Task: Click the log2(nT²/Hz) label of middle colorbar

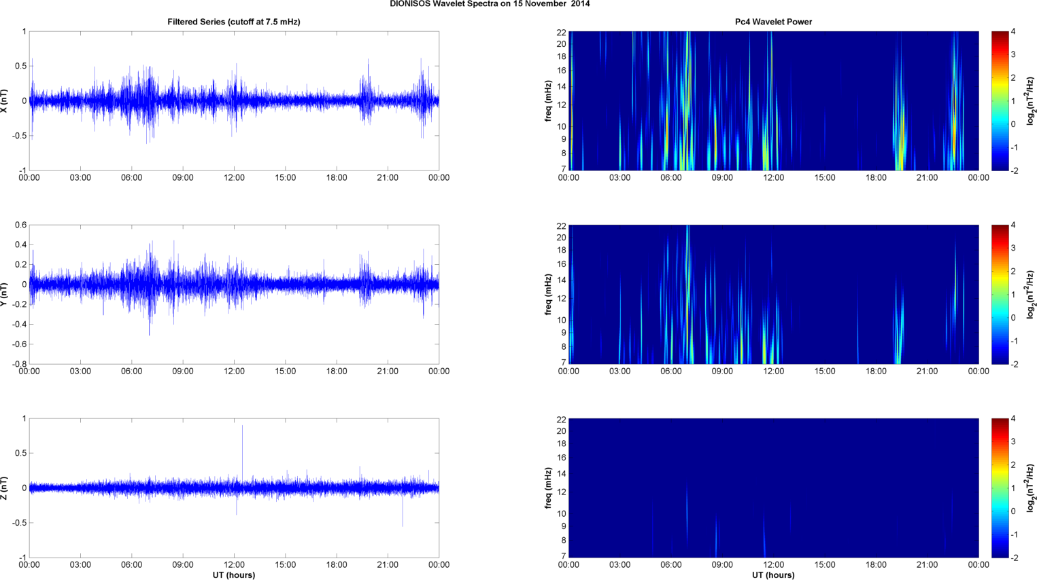Action: (1031, 294)
